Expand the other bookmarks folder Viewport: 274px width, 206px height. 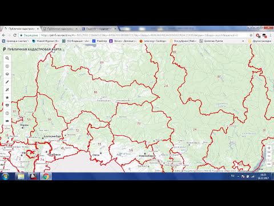point(260,41)
